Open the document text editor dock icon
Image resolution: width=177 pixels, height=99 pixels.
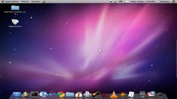pyautogui.click(x=131, y=94)
